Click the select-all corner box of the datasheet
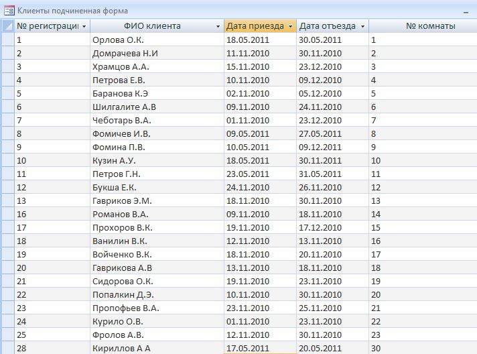Viewport: 477px width, 354px height. pyautogui.click(x=8, y=26)
